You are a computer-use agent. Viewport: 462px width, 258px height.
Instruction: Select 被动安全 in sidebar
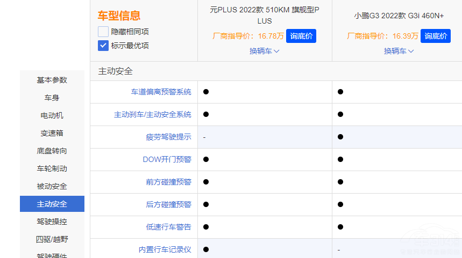[52, 186]
